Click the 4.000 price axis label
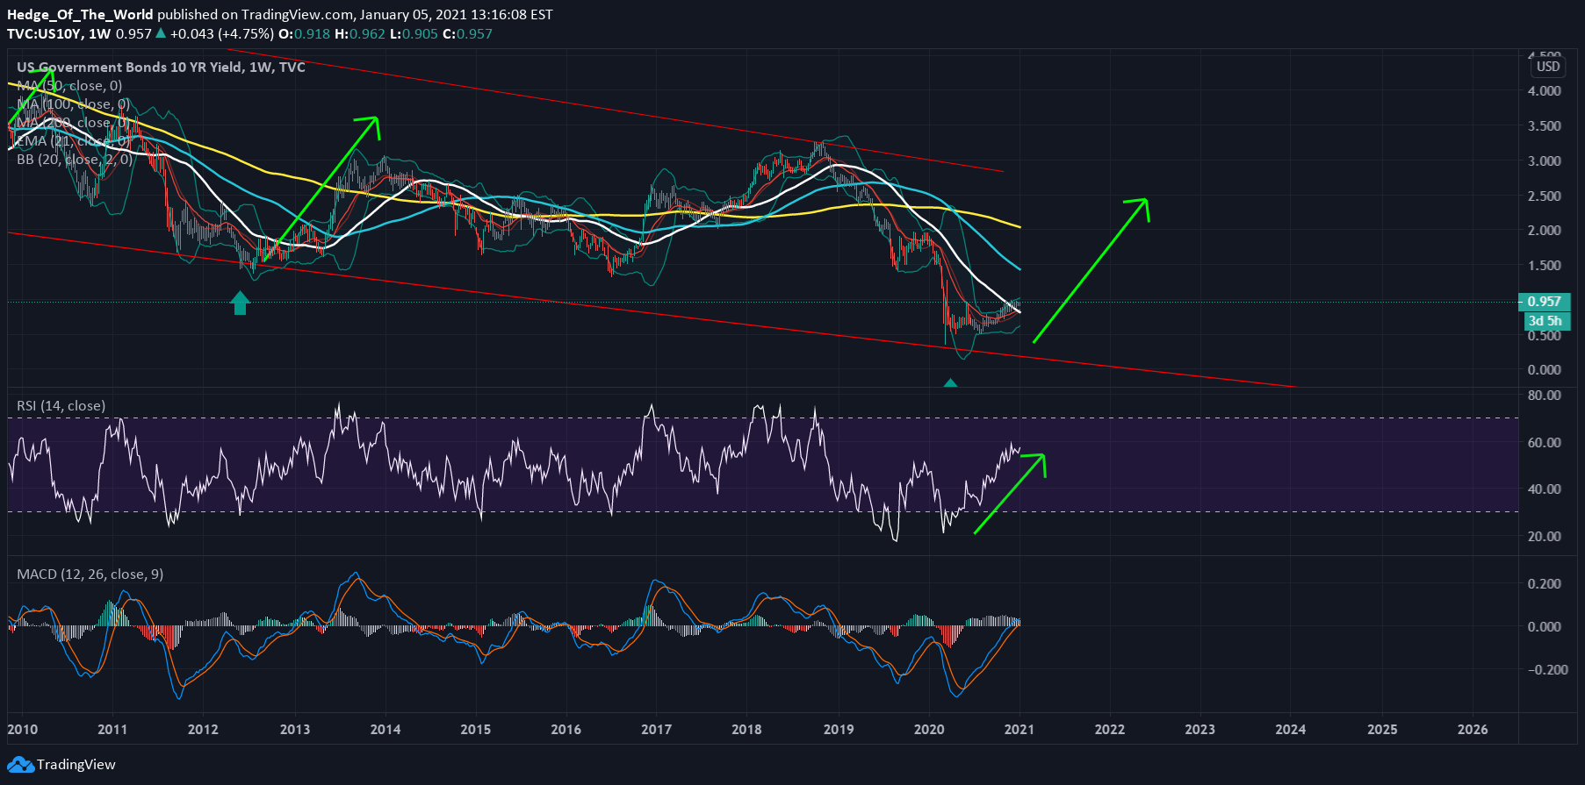Screen dimensions: 1585x785 click(1545, 90)
